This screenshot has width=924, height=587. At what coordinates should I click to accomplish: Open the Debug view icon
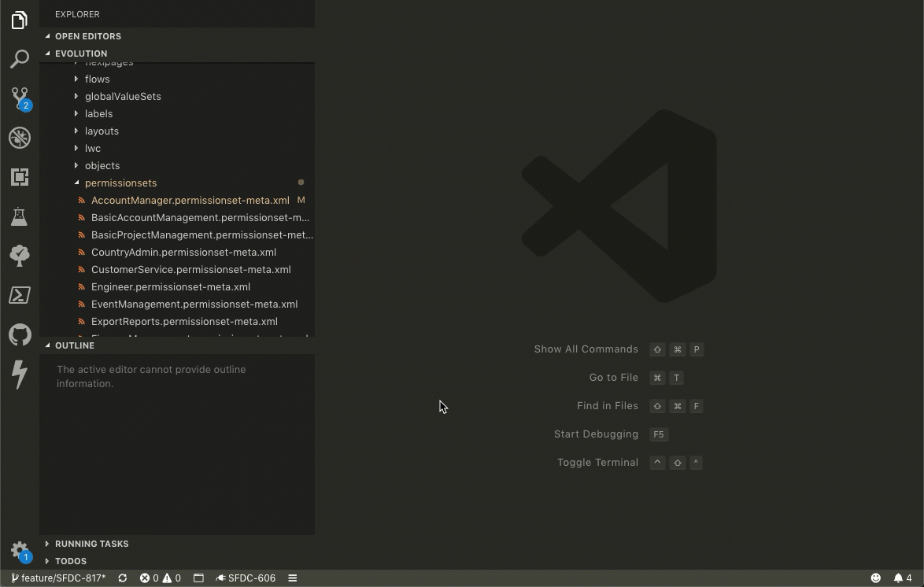point(20,138)
